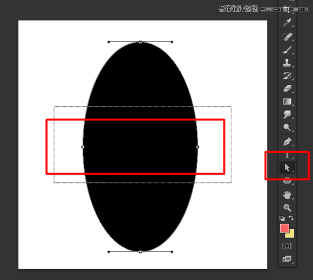Click the top anchor's left direction handle
This screenshot has height=280, width=313.
108,42
